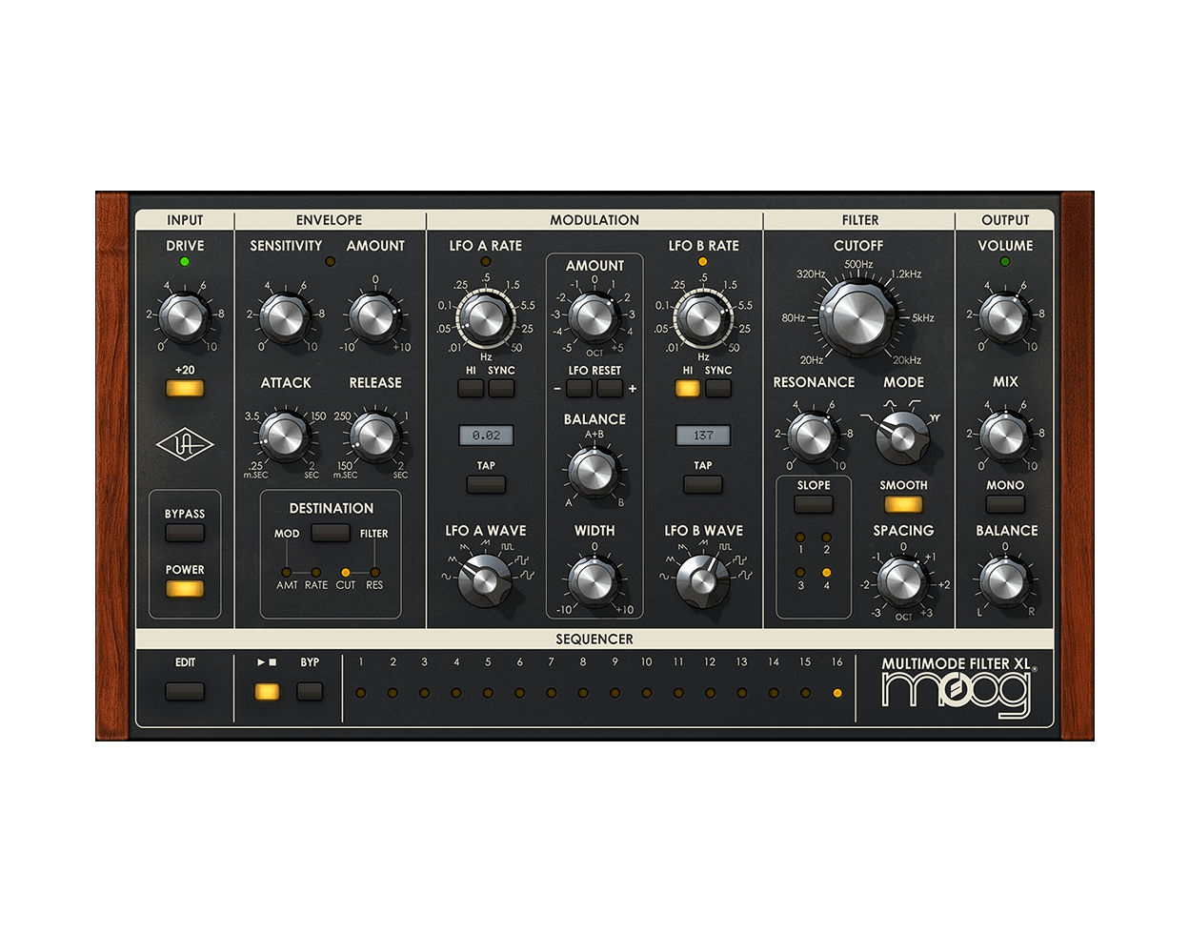Click the LFO A rate display readout
Image resolution: width=1189 pixels, height=934 pixels.
pos(486,434)
